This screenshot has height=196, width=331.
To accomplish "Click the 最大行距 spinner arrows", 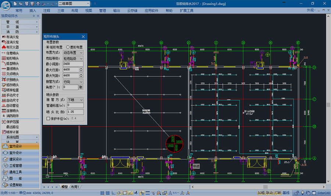I will [x=81, y=70].
